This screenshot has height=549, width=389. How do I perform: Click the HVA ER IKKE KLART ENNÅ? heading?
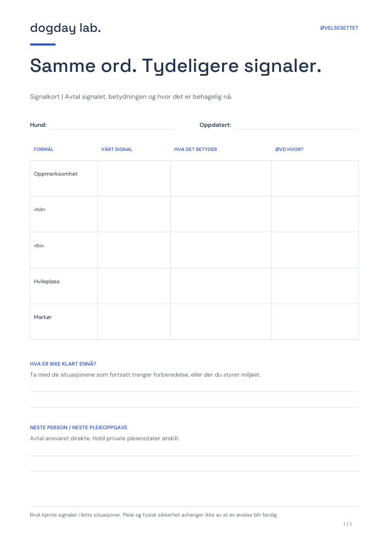tap(63, 364)
